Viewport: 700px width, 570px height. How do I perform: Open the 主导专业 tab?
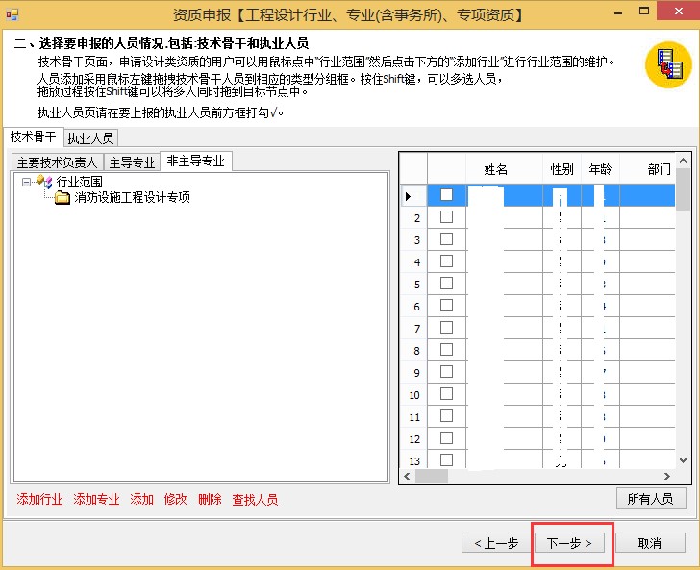tap(132, 162)
